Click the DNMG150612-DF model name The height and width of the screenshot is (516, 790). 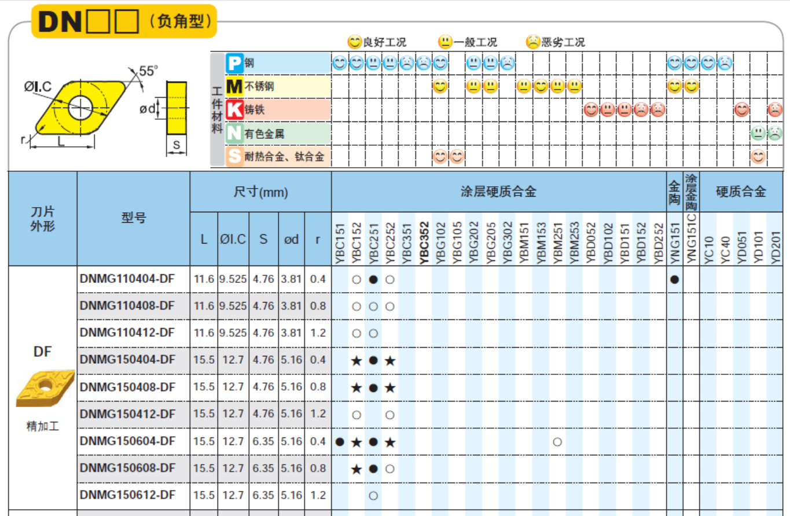[127, 495]
